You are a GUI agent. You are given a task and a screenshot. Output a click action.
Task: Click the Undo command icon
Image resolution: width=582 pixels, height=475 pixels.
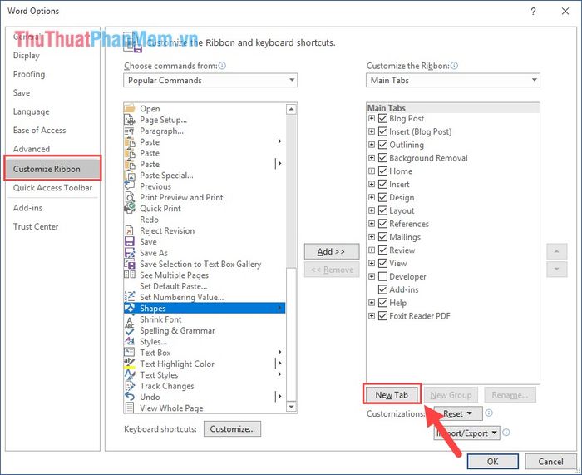130,397
